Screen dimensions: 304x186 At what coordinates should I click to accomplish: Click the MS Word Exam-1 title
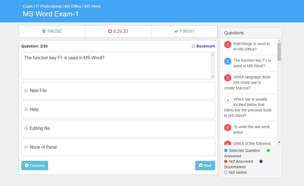pos(51,14)
